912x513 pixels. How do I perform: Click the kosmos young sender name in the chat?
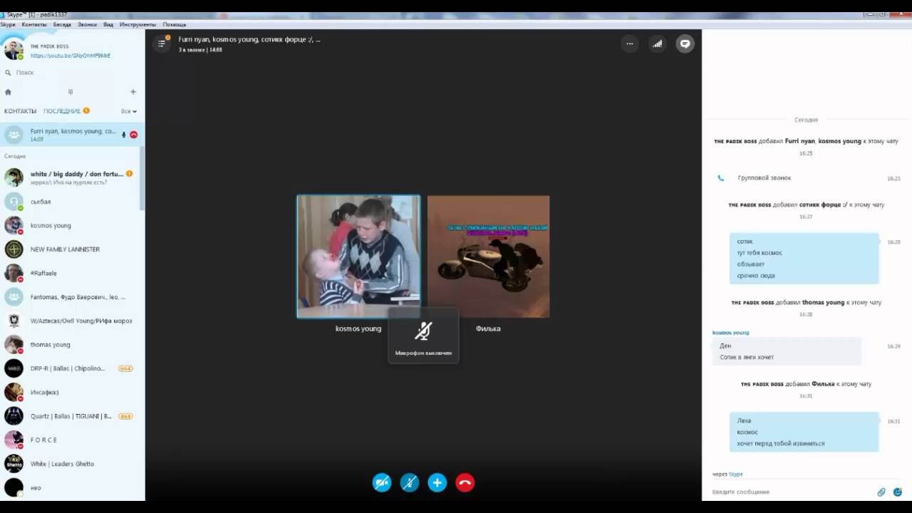[731, 333]
